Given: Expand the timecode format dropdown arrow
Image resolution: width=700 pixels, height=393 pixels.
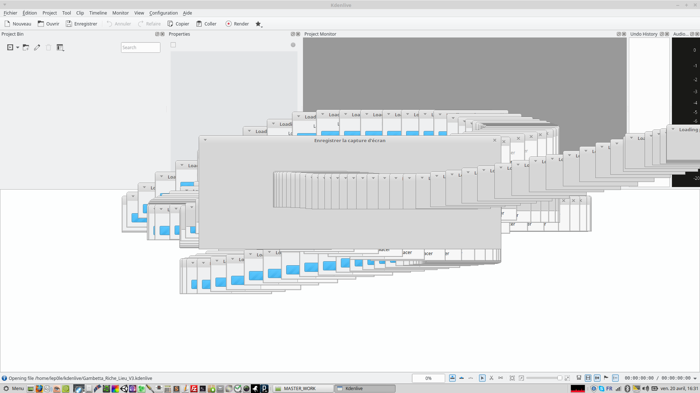Looking at the screenshot, I should (695, 378).
